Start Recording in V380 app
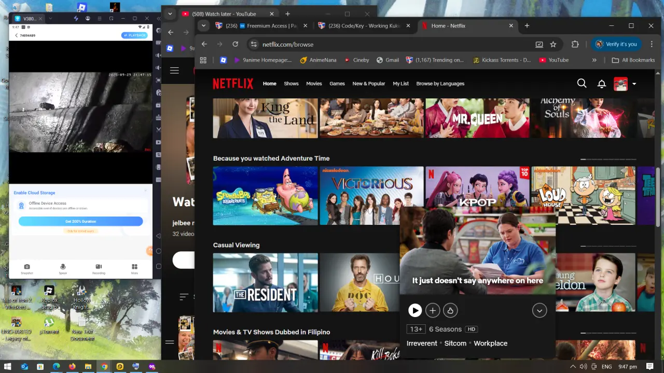 [x=99, y=269]
